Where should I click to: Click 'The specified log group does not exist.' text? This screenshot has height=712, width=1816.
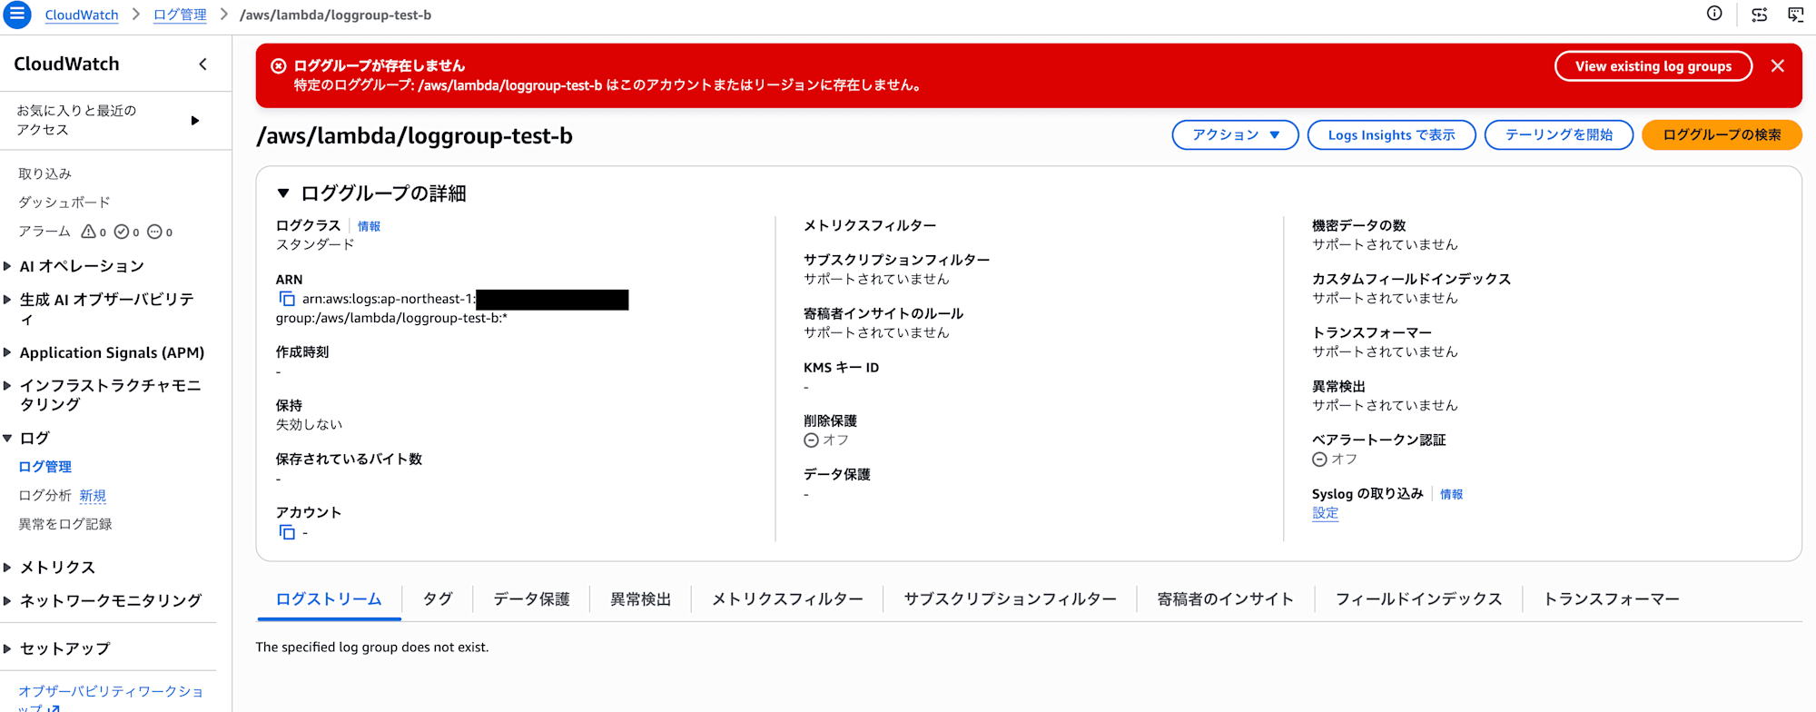(372, 647)
